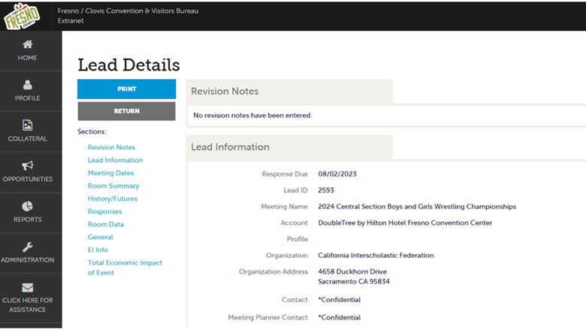The width and height of the screenshot is (586, 330).
Task: Click the Lead Information panel header
Action: click(x=289, y=147)
